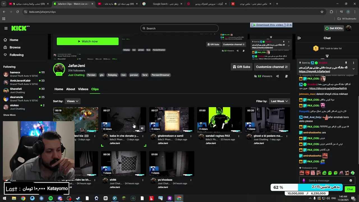Expand the gift leaderboard handle
Image resolution: width=359 pixels, height=202 pixels.
point(327,56)
